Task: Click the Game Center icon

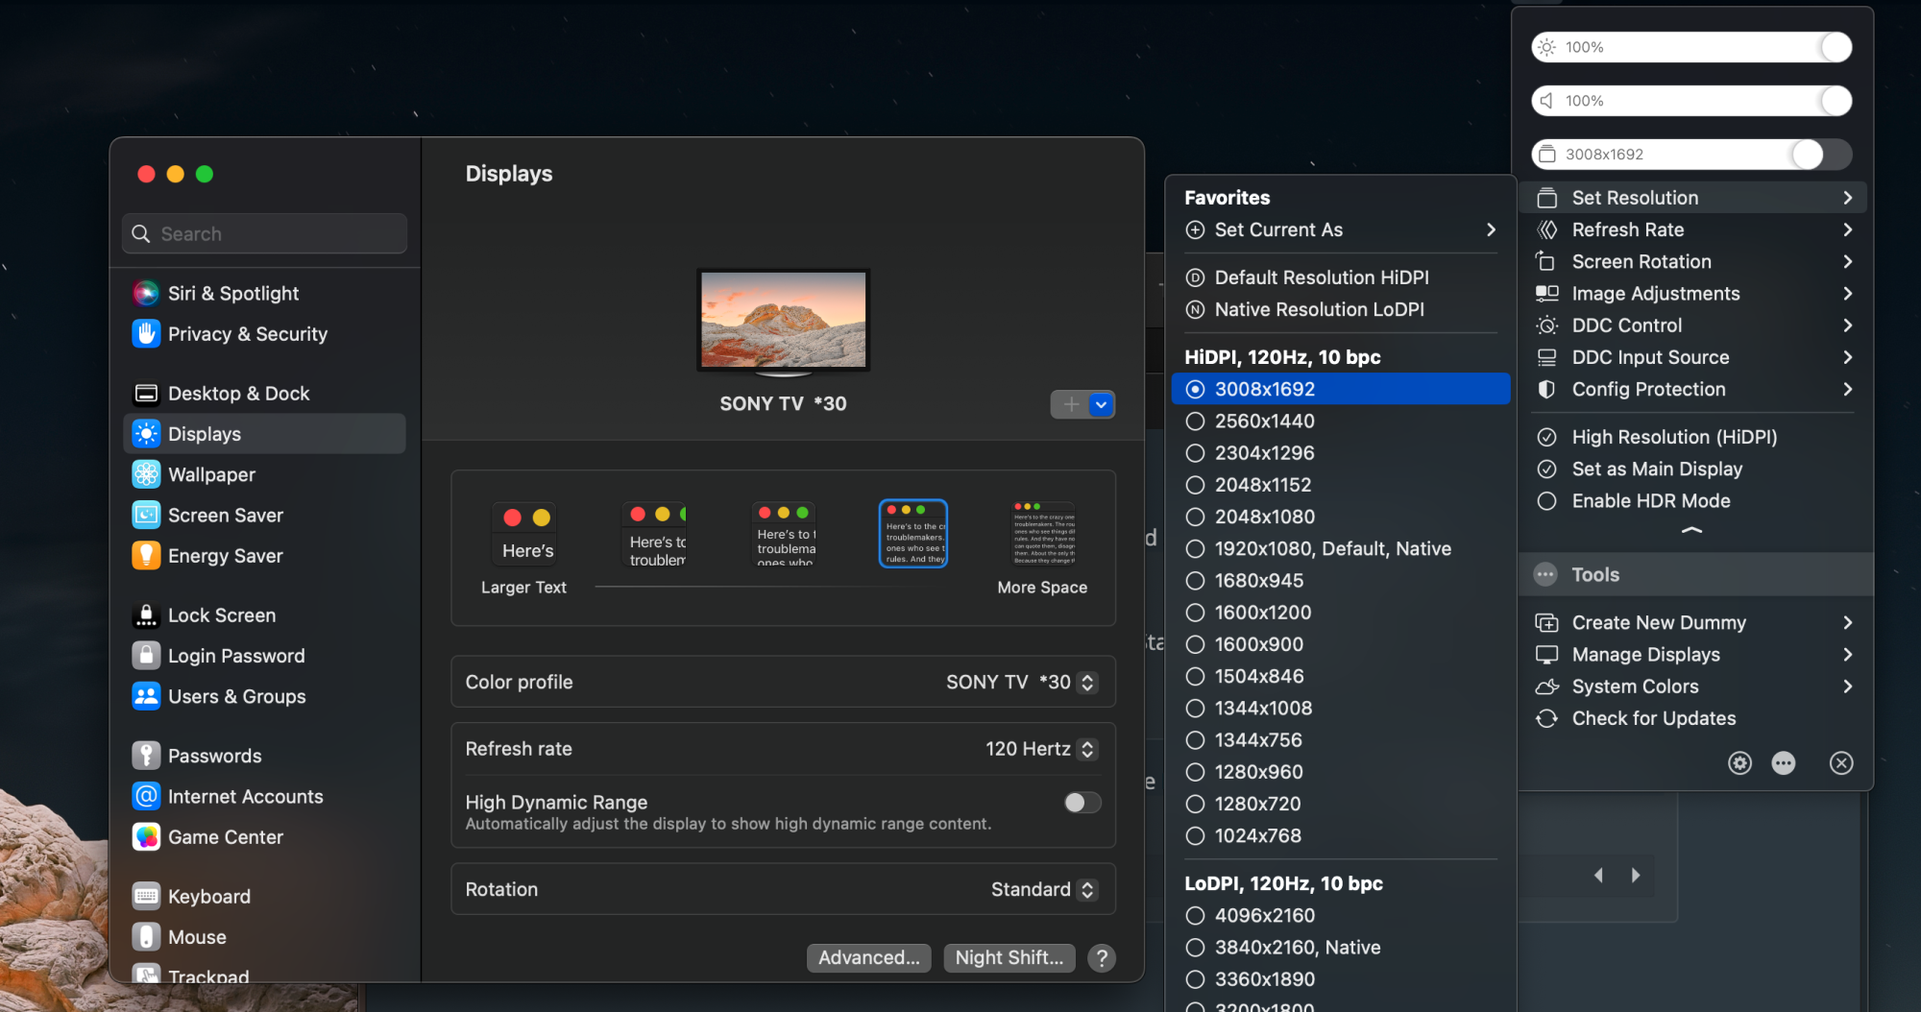Action: (146, 837)
